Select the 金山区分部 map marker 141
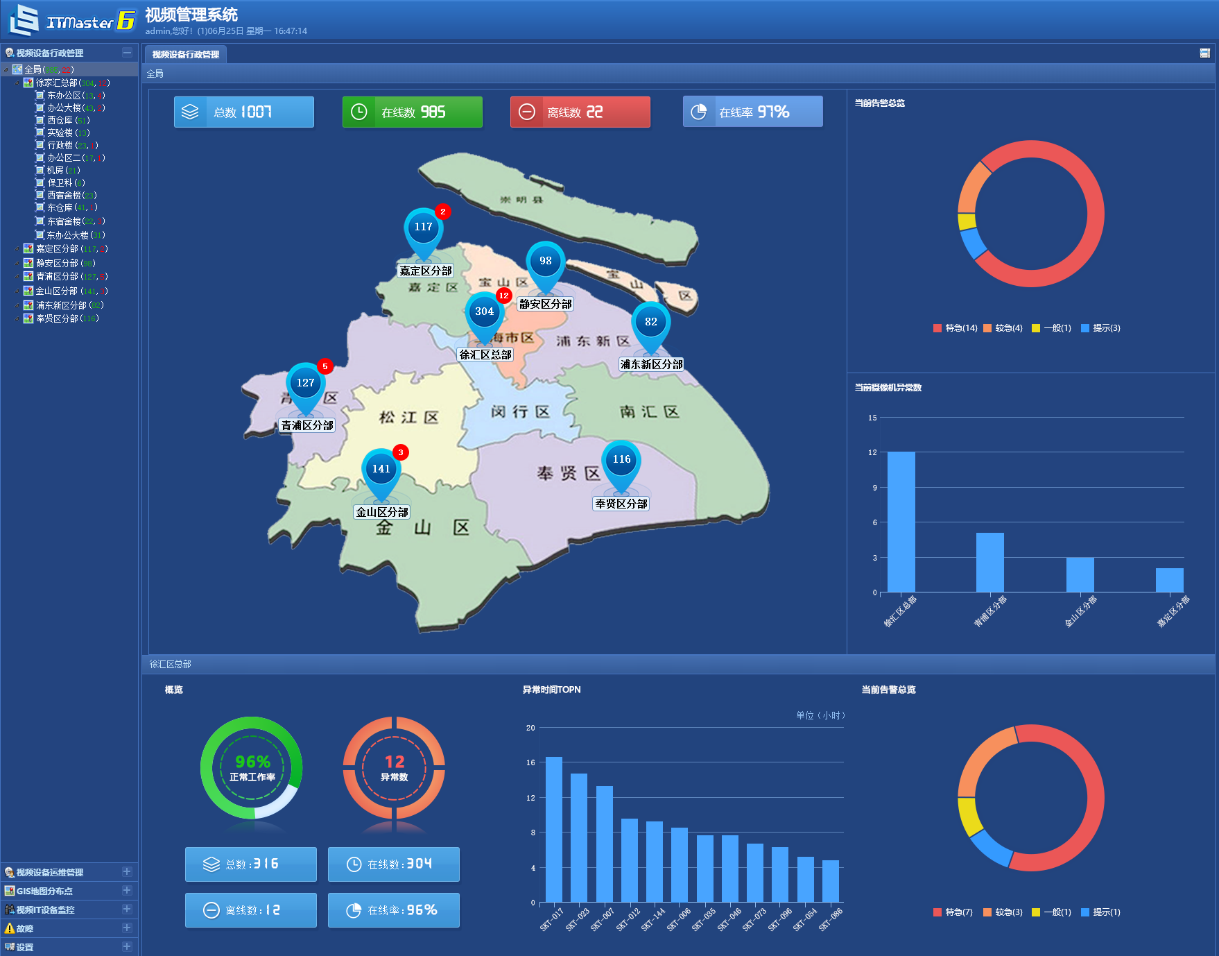The height and width of the screenshot is (956, 1219). pyautogui.click(x=381, y=475)
